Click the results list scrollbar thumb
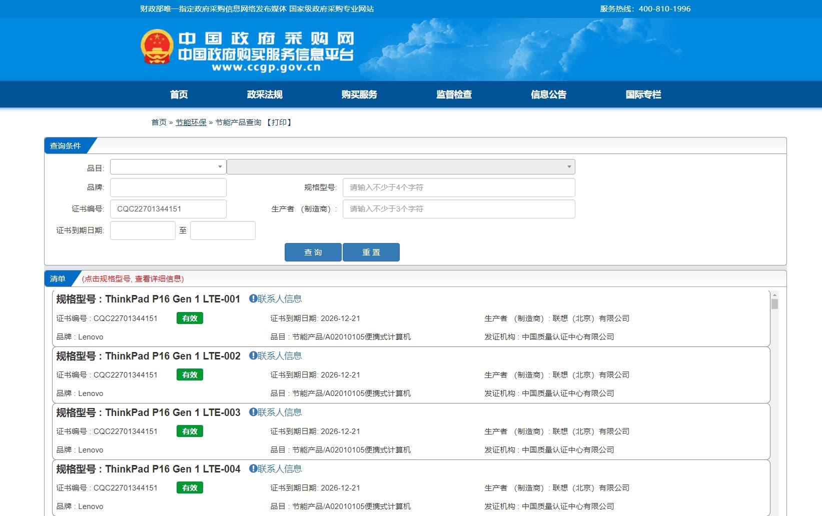The image size is (822, 516). pos(774,304)
